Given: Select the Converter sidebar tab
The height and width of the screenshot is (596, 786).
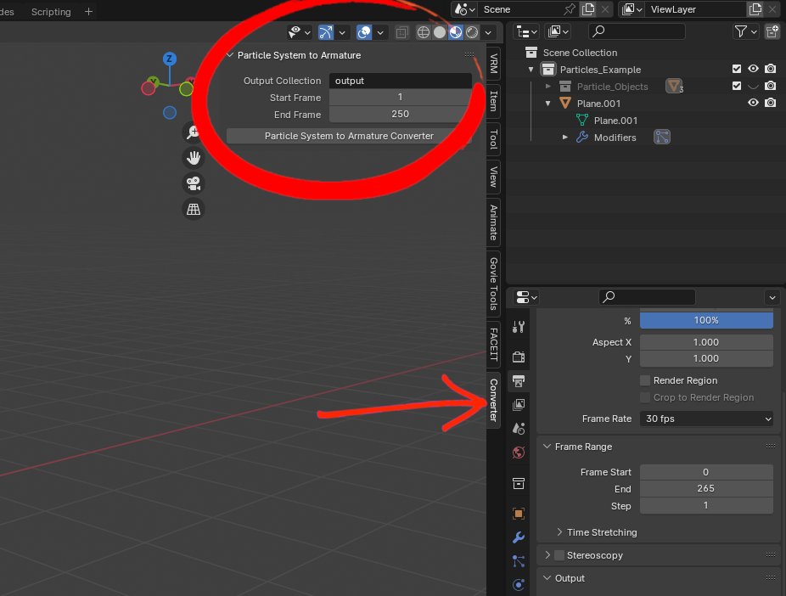Looking at the screenshot, I should (493, 399).
